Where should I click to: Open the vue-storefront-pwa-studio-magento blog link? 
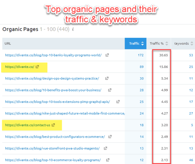click(x=52, y=148)
